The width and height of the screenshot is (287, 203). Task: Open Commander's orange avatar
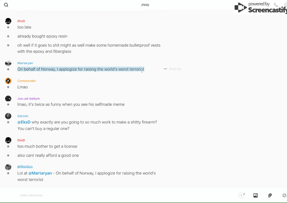8,81
